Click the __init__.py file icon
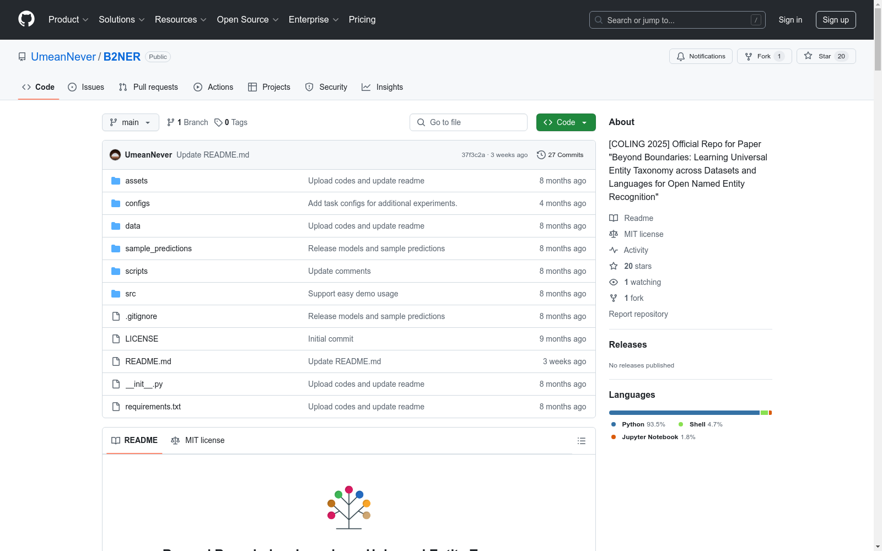The height and width of the screenshot is (551, 882). coord(116,384)
